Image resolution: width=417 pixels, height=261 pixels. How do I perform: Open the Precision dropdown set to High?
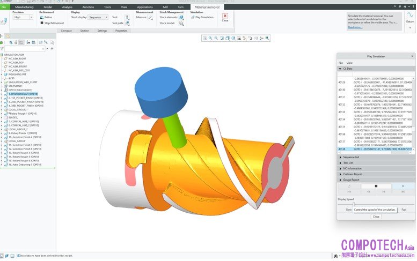[24, 17]
